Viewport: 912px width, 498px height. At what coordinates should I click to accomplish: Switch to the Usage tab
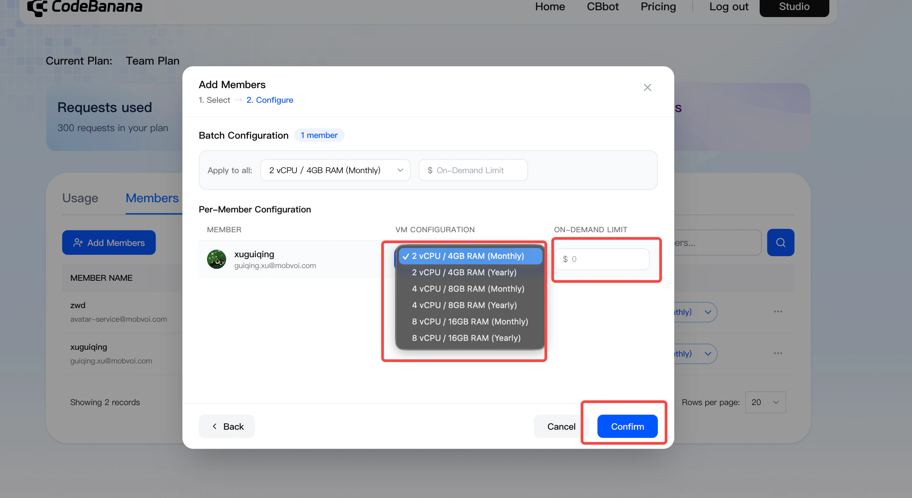[x=80, y=198]
